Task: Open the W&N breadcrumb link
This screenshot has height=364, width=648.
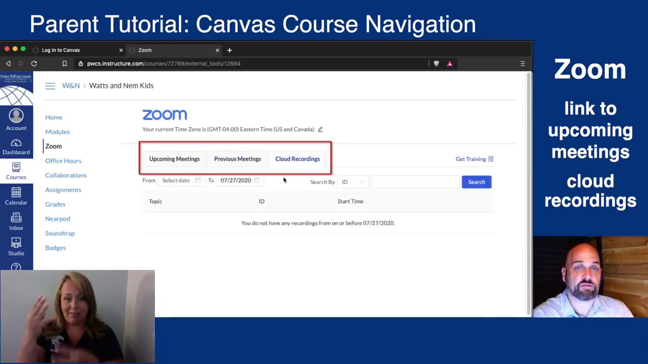Action: [71, 86]
